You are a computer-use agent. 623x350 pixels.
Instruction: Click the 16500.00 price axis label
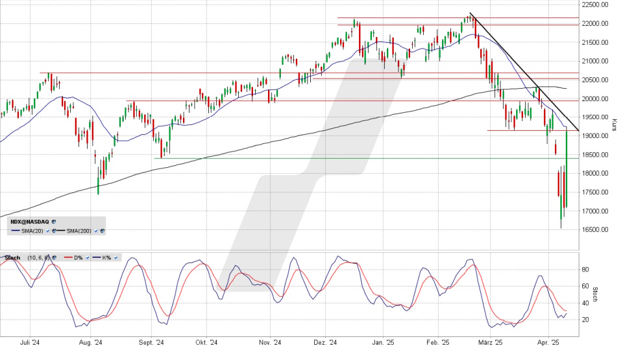(x=595, y=229)
